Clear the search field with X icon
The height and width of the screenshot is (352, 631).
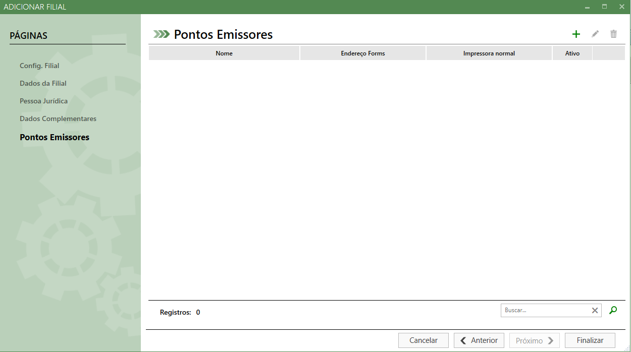tap(595, 311)
